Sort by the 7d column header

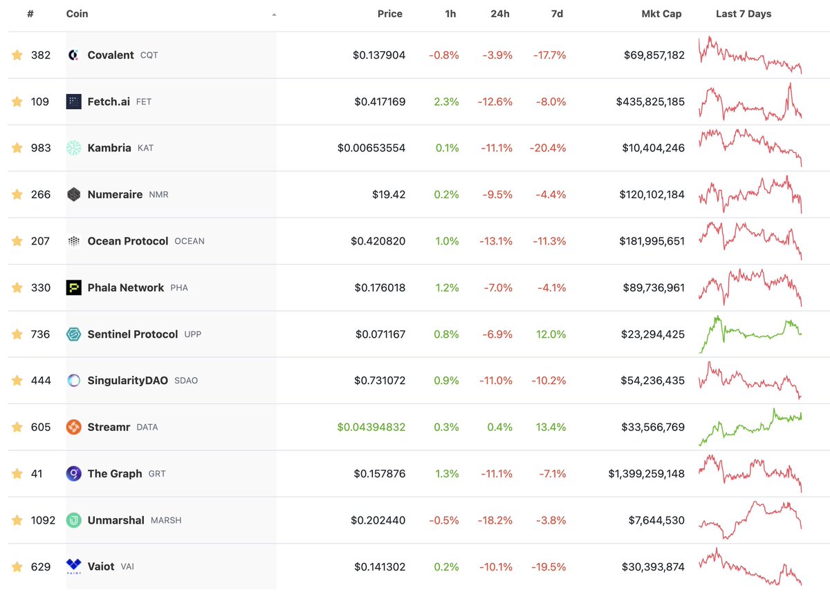[558, 14]
